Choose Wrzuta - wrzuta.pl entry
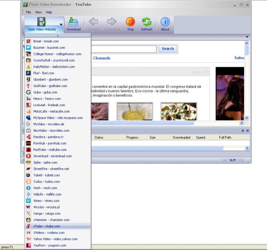Viewport: 267px width, 250px height. click(58, 207)
